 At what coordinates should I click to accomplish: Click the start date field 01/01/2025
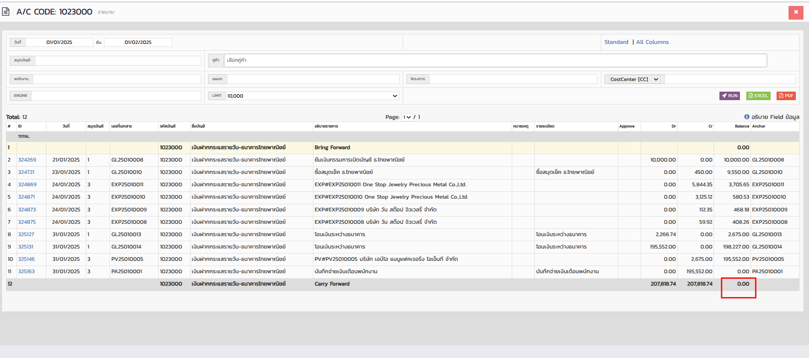point(59,42)
